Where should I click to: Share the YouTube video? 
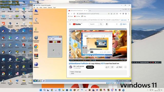[119, 67]
